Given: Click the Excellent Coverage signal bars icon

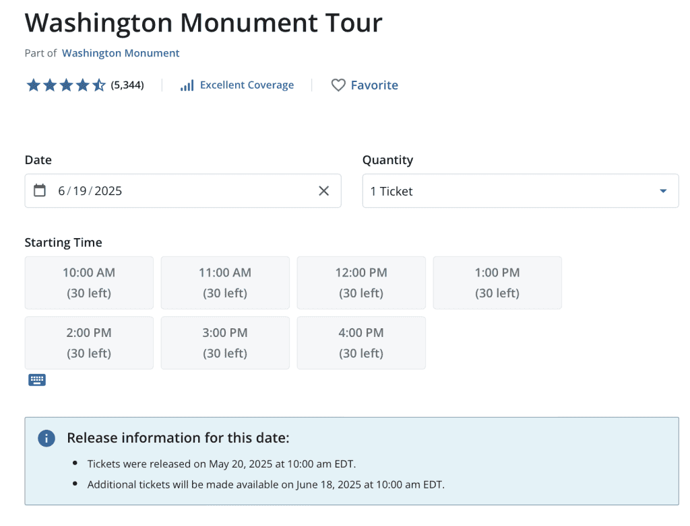Looking at the screenshot, I should coord(187,85).
